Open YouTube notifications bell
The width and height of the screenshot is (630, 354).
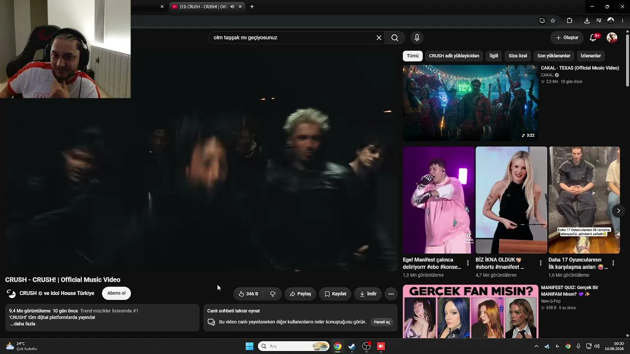coord(594,37)
